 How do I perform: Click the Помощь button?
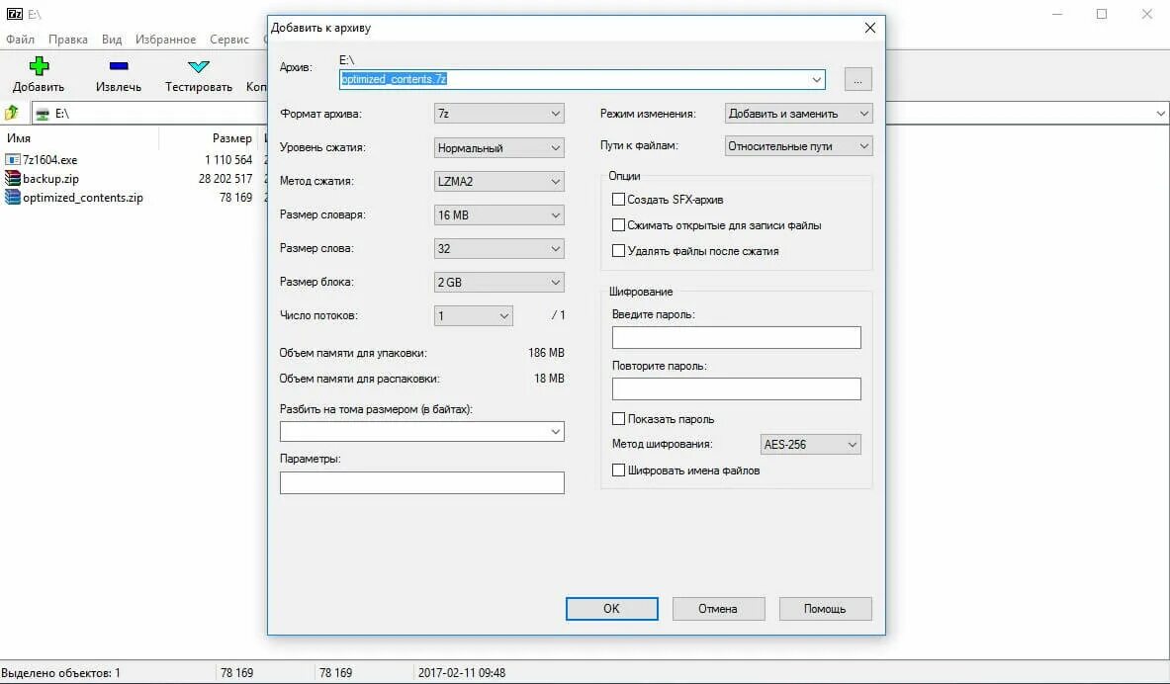coord(825,609)
